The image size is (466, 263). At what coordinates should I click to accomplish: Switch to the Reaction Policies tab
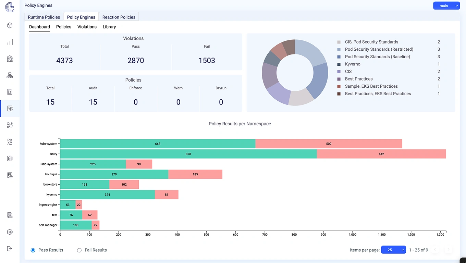point(119,17)
